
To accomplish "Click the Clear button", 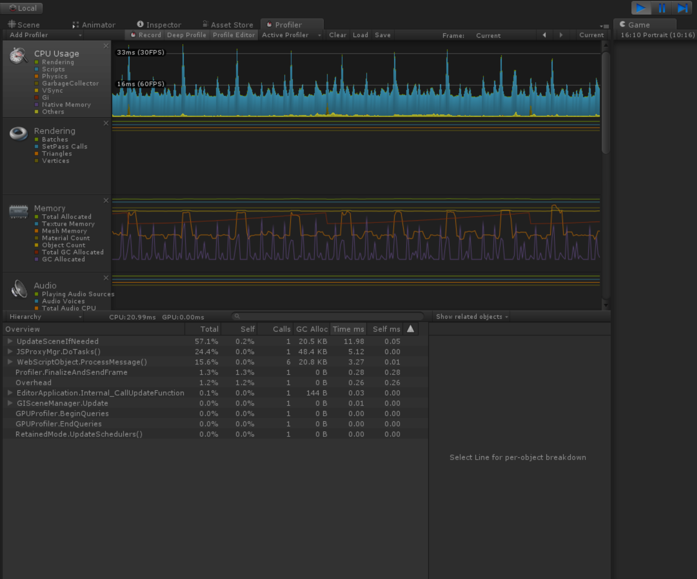I will (338, 35).
